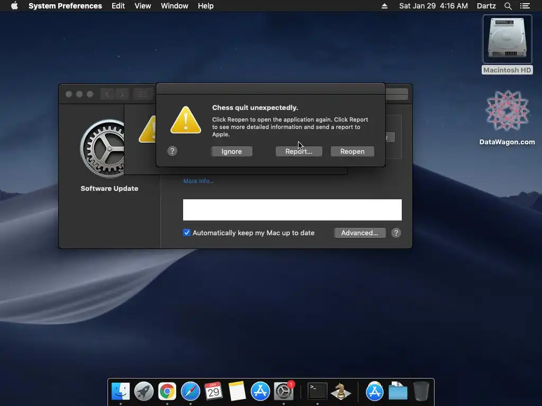Click the date and time in menu bar
The height and width of the screenshot is (406, 542).
433,6
